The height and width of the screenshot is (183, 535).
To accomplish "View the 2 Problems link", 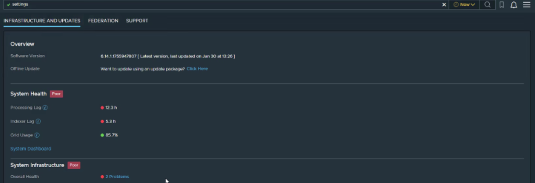I will [117, 177].
